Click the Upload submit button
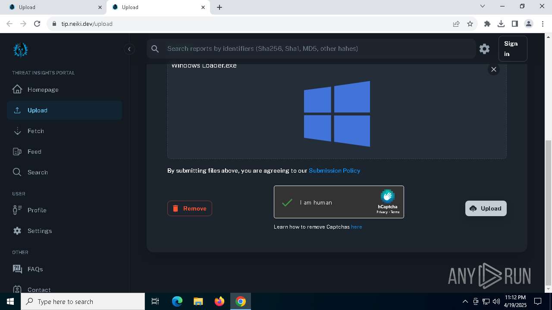The height and width of the screenshot is (310, 552). tap(486, 208)
